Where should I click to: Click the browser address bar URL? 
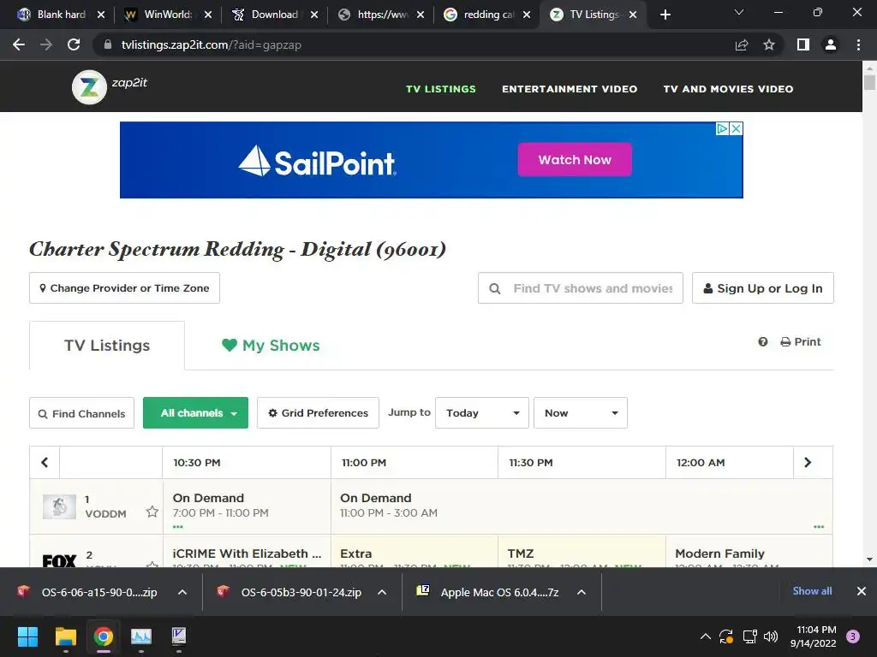click(x=212, y=44)
